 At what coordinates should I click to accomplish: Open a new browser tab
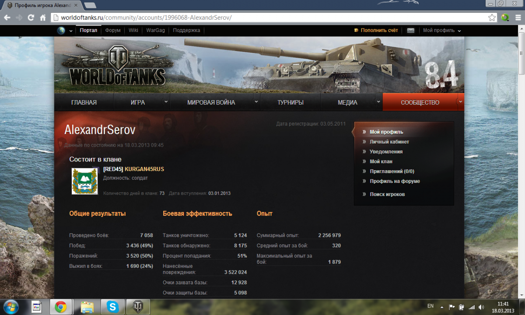pos(90,5)
